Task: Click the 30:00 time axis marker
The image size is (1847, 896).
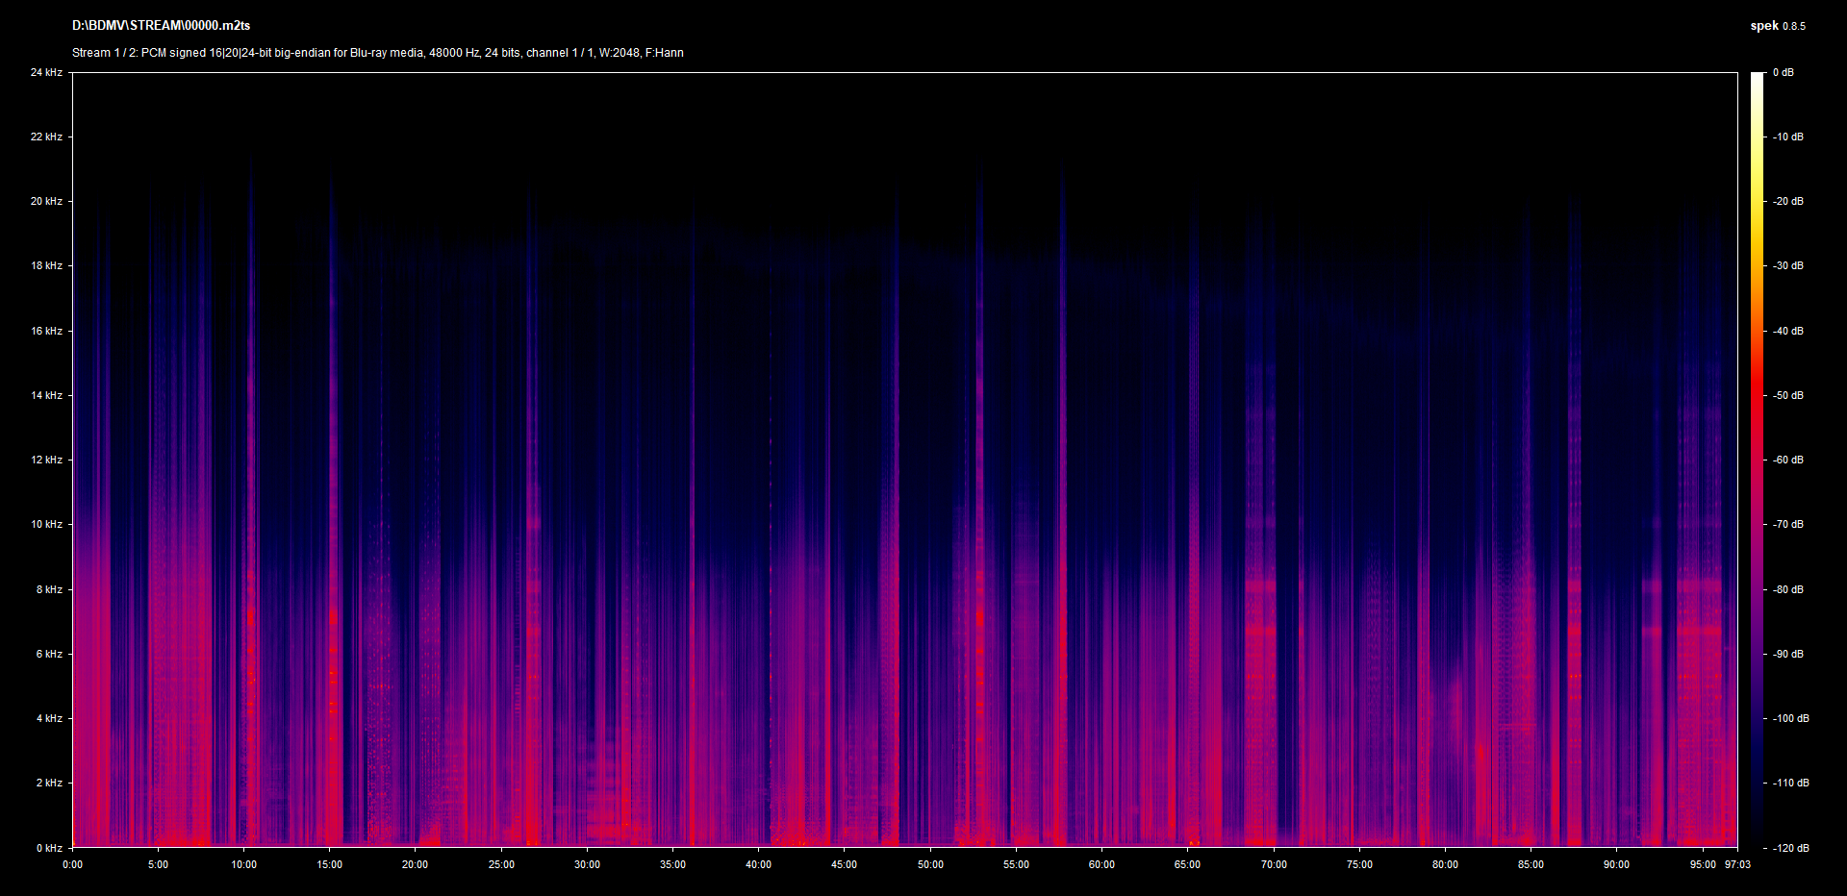Action: point(587,864)
